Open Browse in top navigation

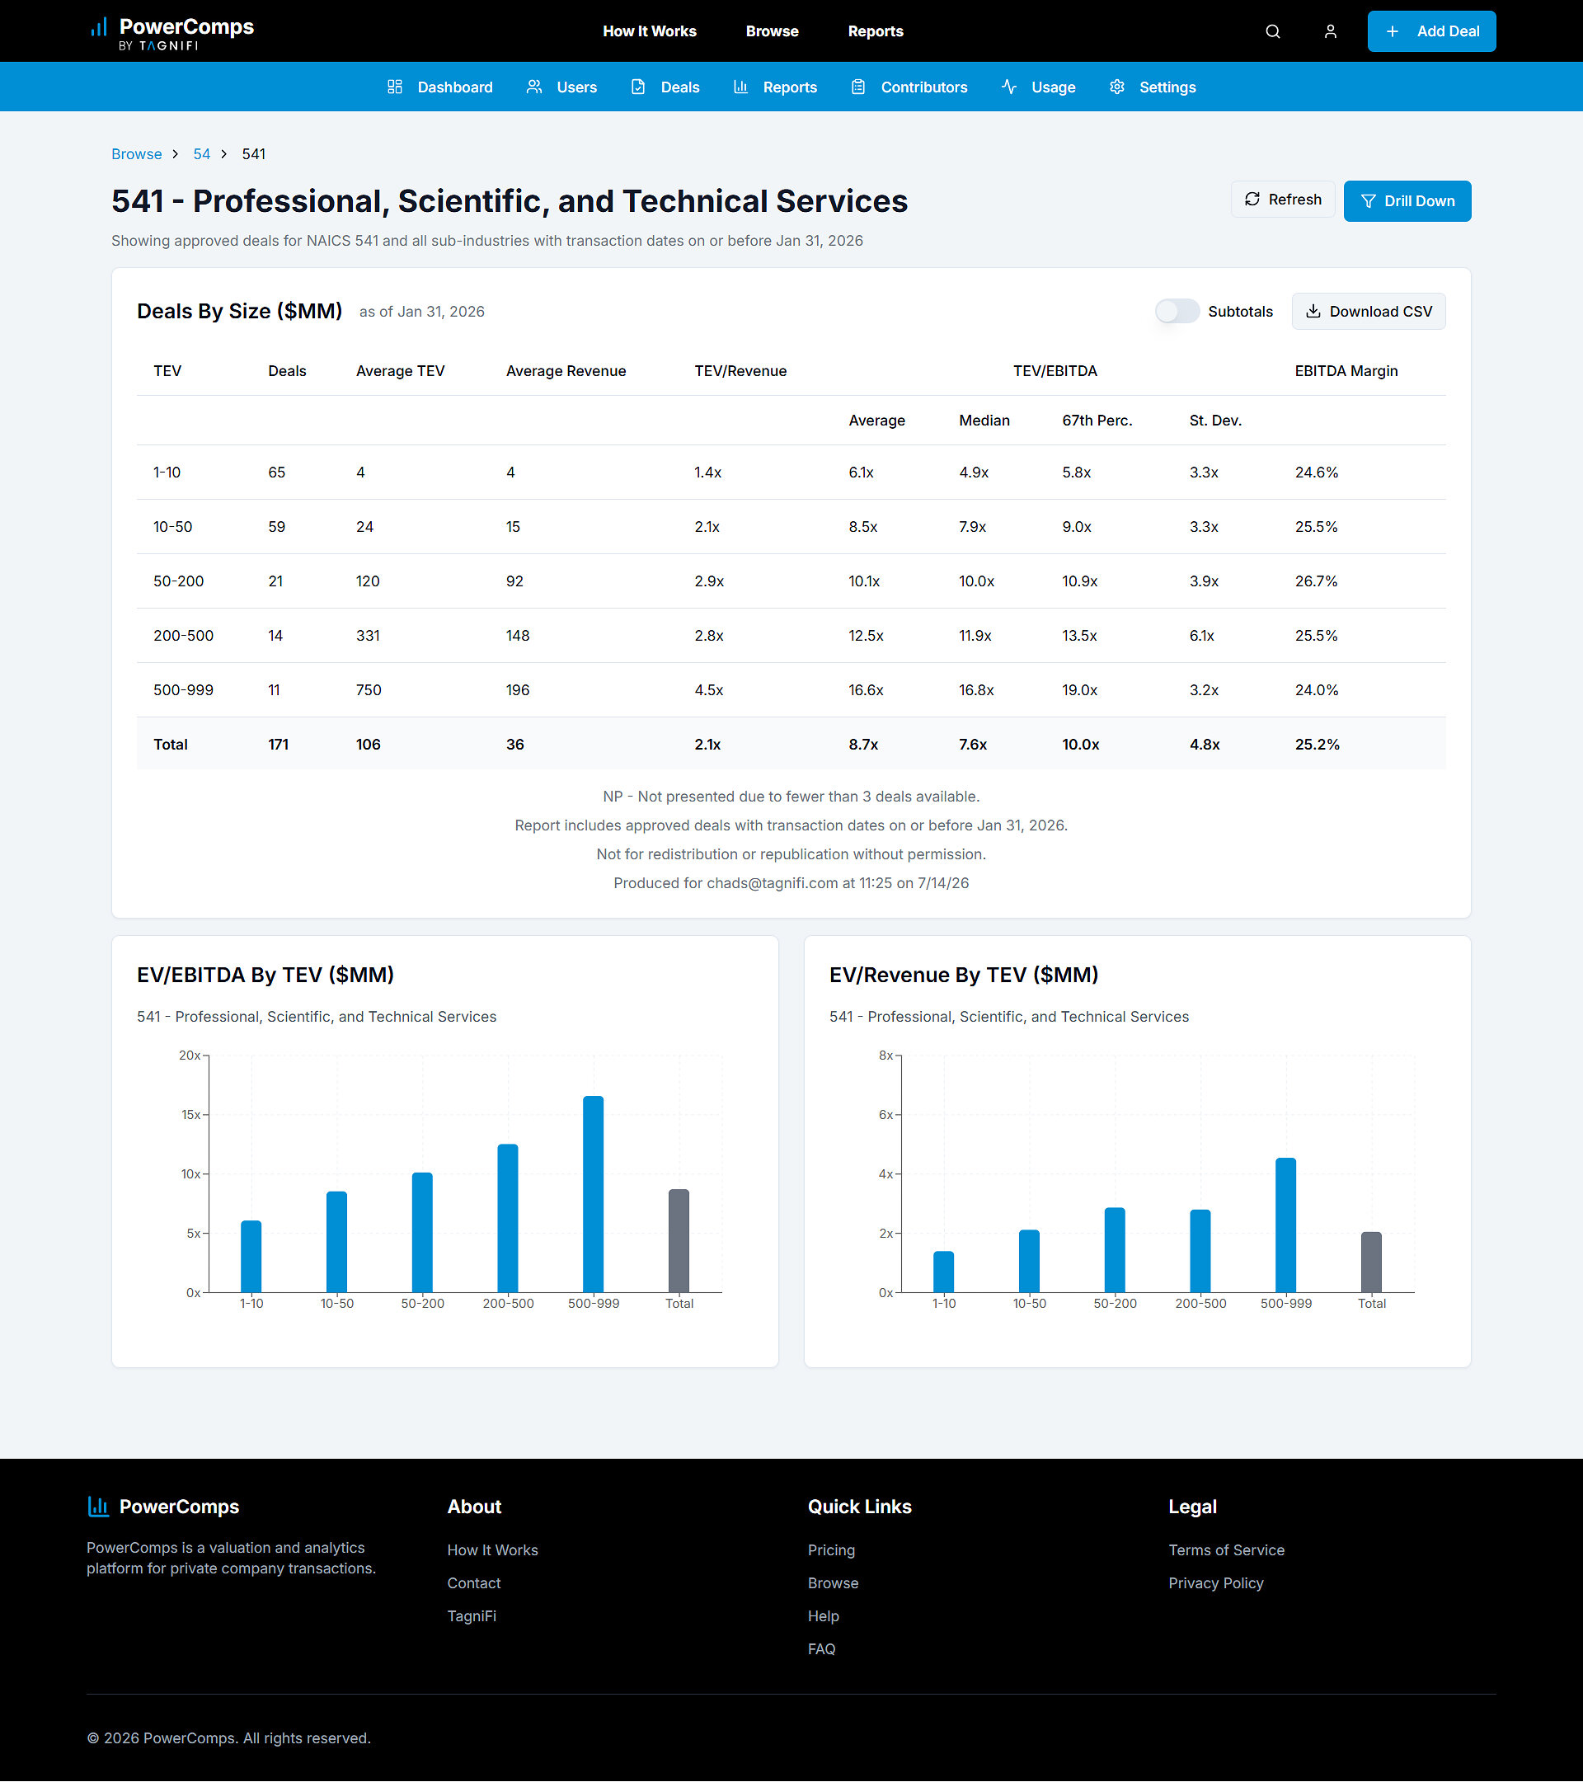tap(773, 31)
